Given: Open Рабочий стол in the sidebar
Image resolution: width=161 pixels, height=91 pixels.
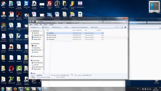Looking at the screenshot, I should pyautogui.click(x=37, y=37).
